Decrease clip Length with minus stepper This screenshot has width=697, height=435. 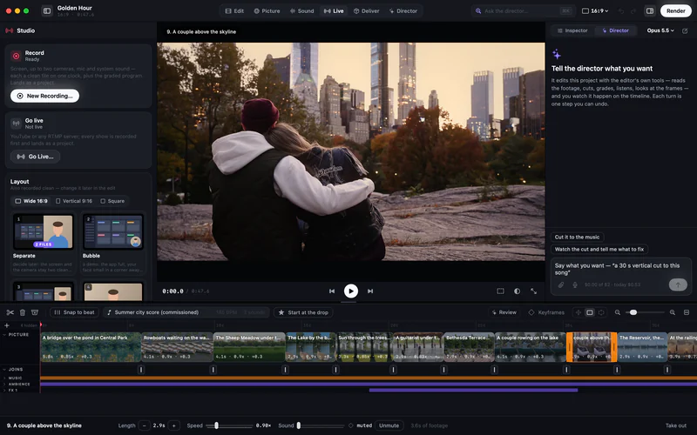click(144, 425)
